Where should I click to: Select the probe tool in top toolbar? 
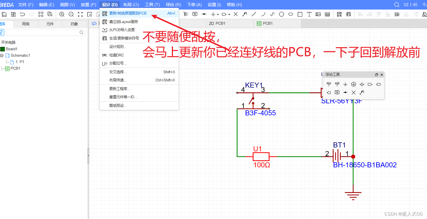245,14
